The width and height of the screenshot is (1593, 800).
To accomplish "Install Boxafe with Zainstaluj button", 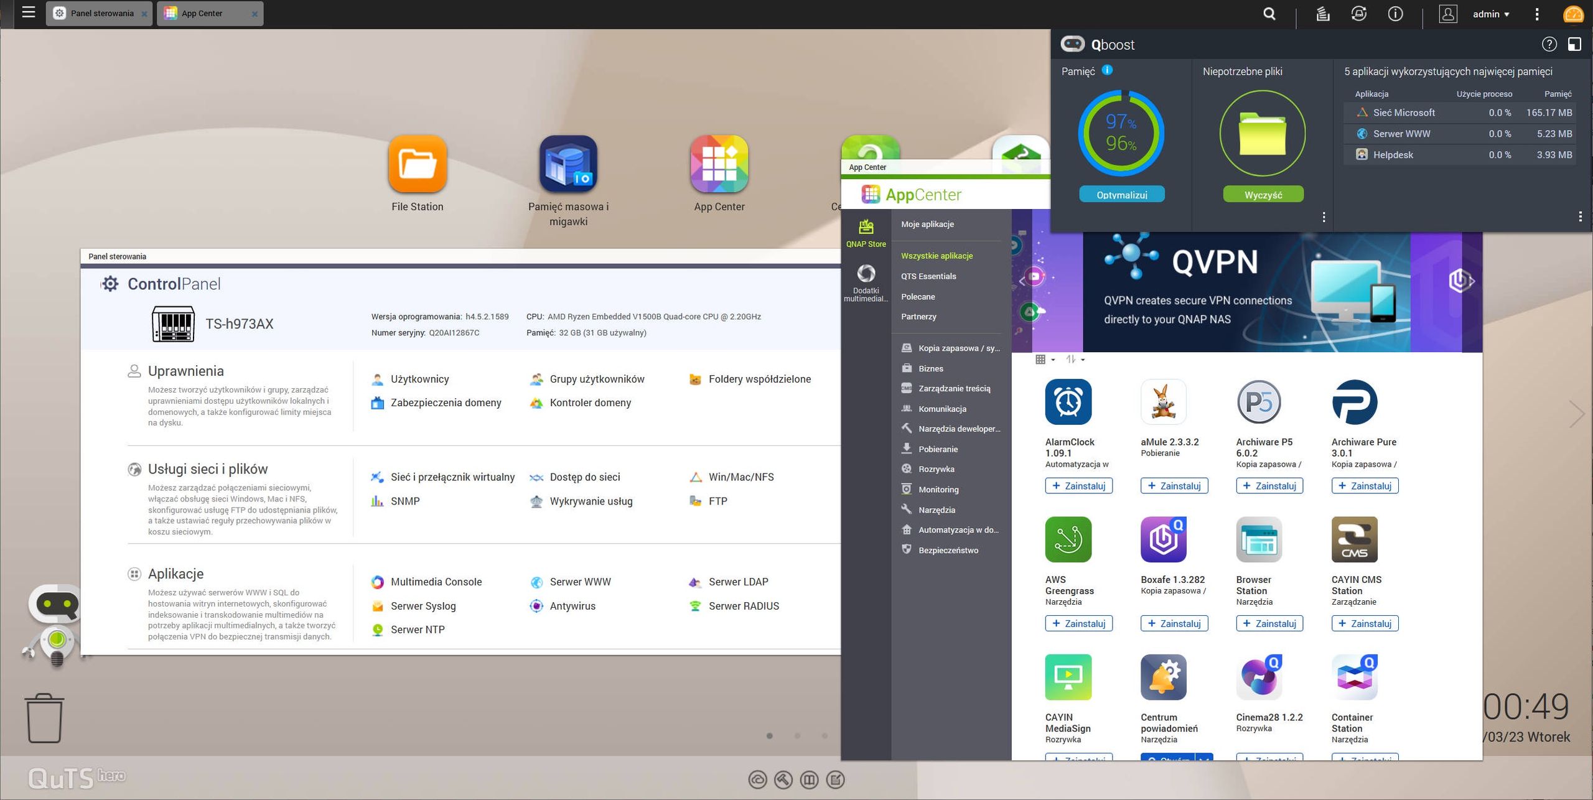I will [x=1174, y=623].
